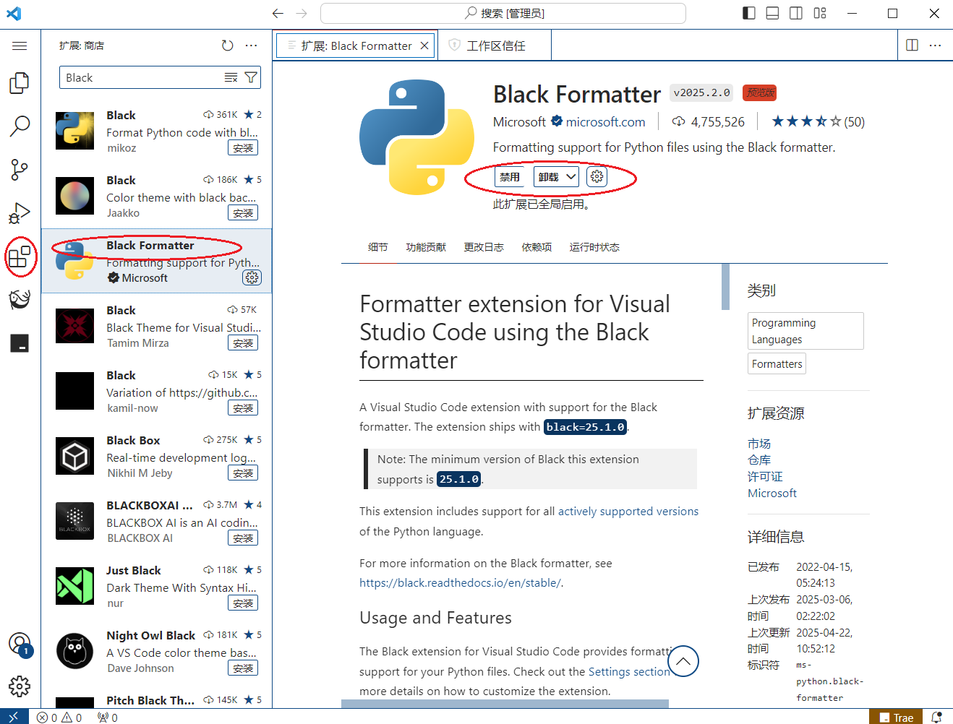953x724 pixels.
Task: Follow the Settings section link
Action: pos(629,672)
